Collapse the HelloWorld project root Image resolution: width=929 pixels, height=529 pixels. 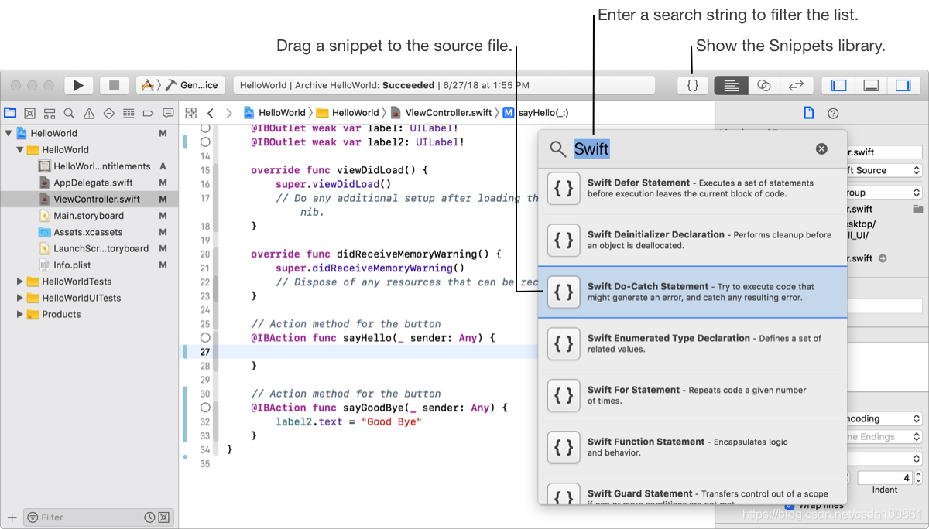(8, 133)
